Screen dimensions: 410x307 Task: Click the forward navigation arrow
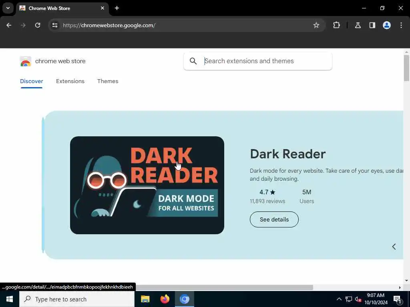coord(23,25)
